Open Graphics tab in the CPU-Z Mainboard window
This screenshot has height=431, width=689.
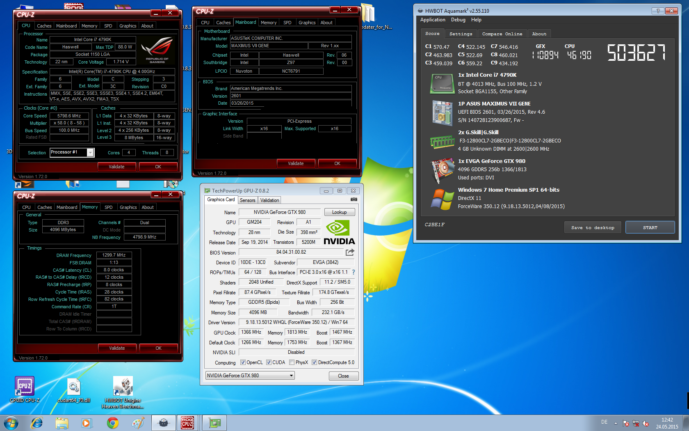click(307, 23)
